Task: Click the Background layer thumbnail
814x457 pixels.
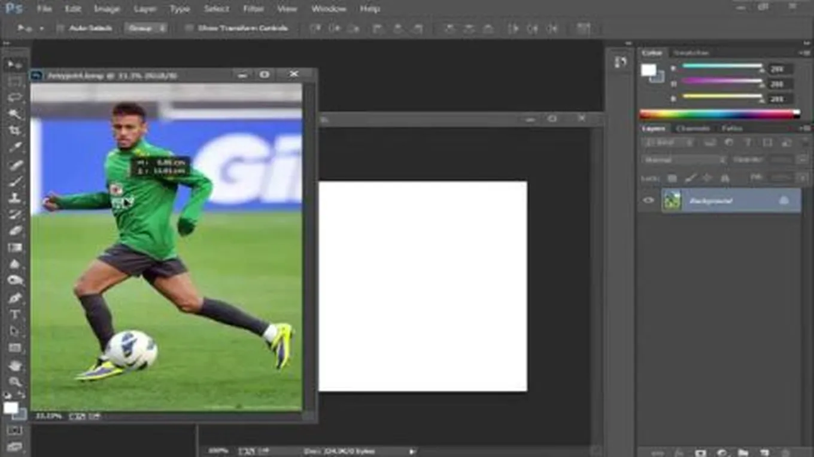Action: click(672, 201)
